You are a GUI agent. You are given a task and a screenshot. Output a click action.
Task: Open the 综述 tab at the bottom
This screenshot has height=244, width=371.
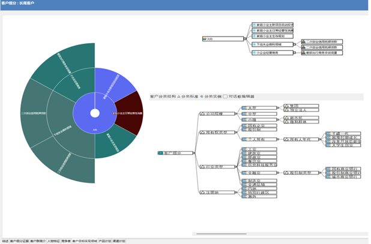click(5, 241)
